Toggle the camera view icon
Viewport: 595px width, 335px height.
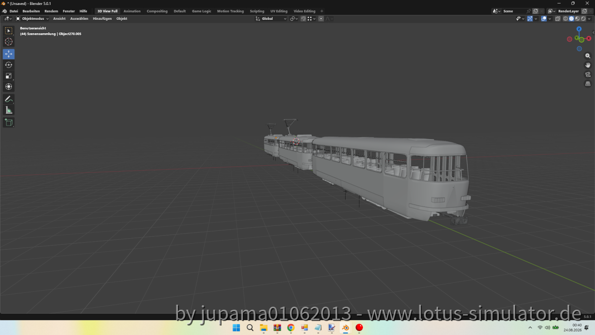click(x=588, y=74)
